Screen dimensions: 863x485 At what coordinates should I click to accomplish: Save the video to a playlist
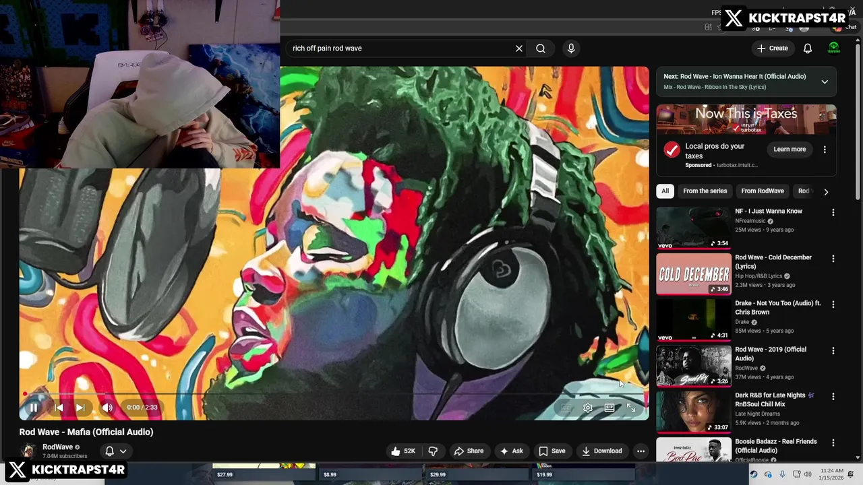click(552, 451)
